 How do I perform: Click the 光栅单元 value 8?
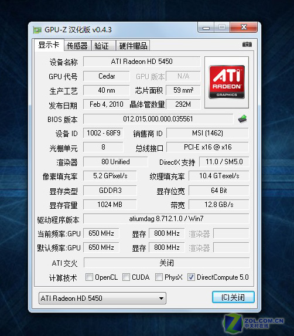click(x=103, y=147)
